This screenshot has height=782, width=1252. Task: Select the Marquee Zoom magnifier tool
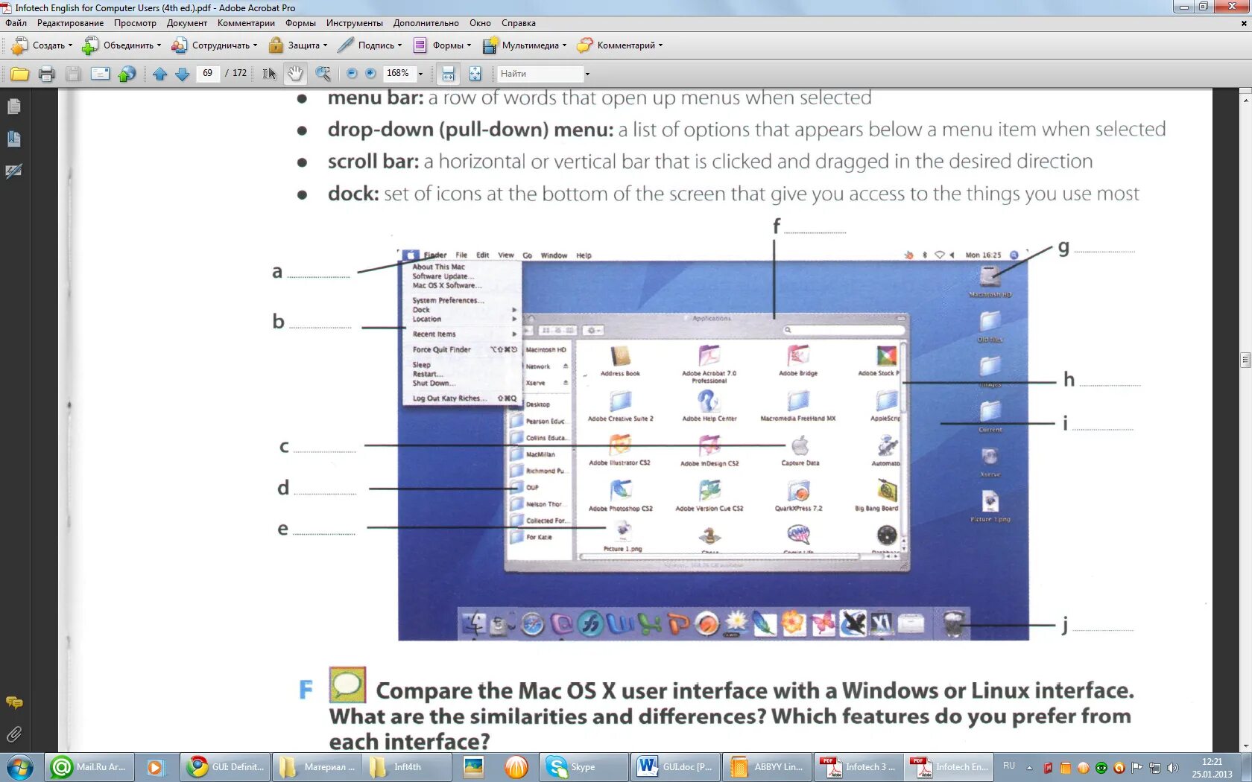pyautogui.click(x=323, y=74)
